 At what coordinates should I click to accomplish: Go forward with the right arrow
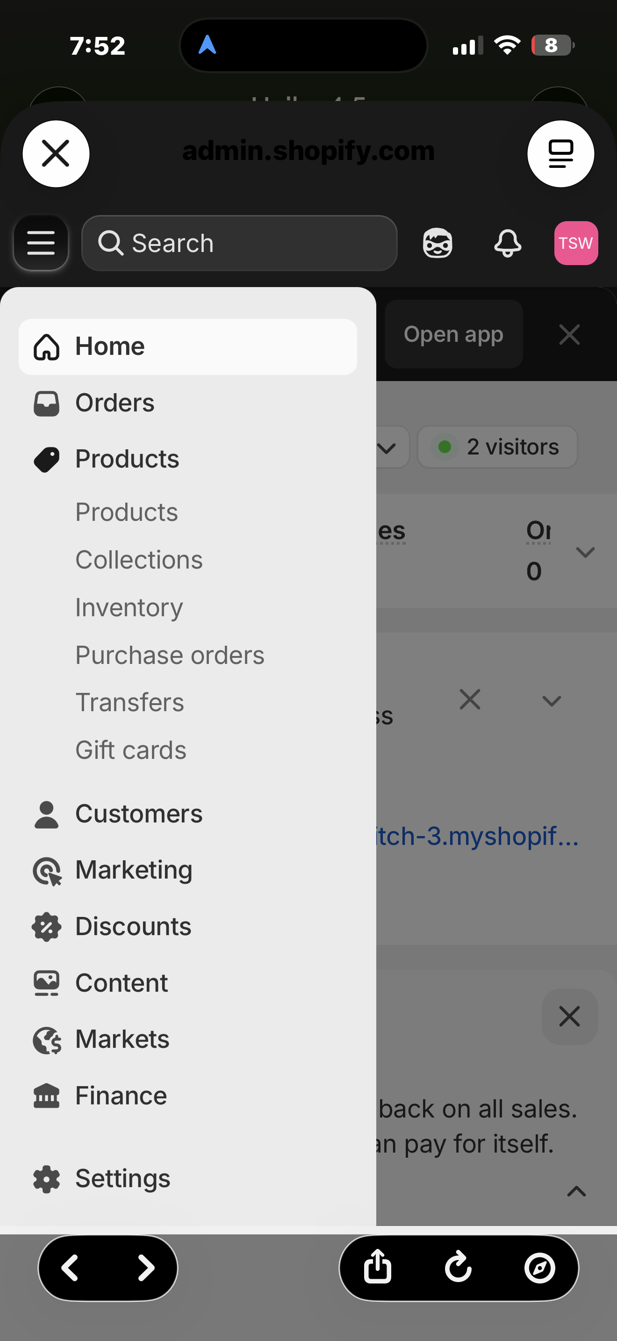pyautogui.click(x=146, y=1268)
